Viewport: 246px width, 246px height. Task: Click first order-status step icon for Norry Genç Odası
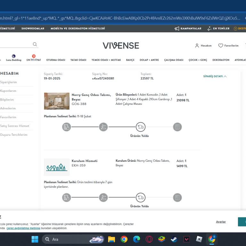pos(67,127)
